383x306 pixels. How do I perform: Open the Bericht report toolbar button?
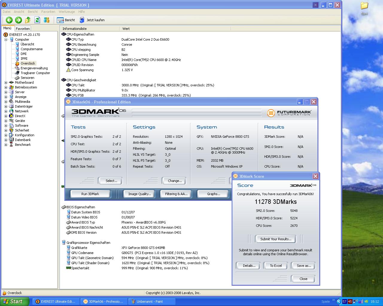[x=66, y=20]
